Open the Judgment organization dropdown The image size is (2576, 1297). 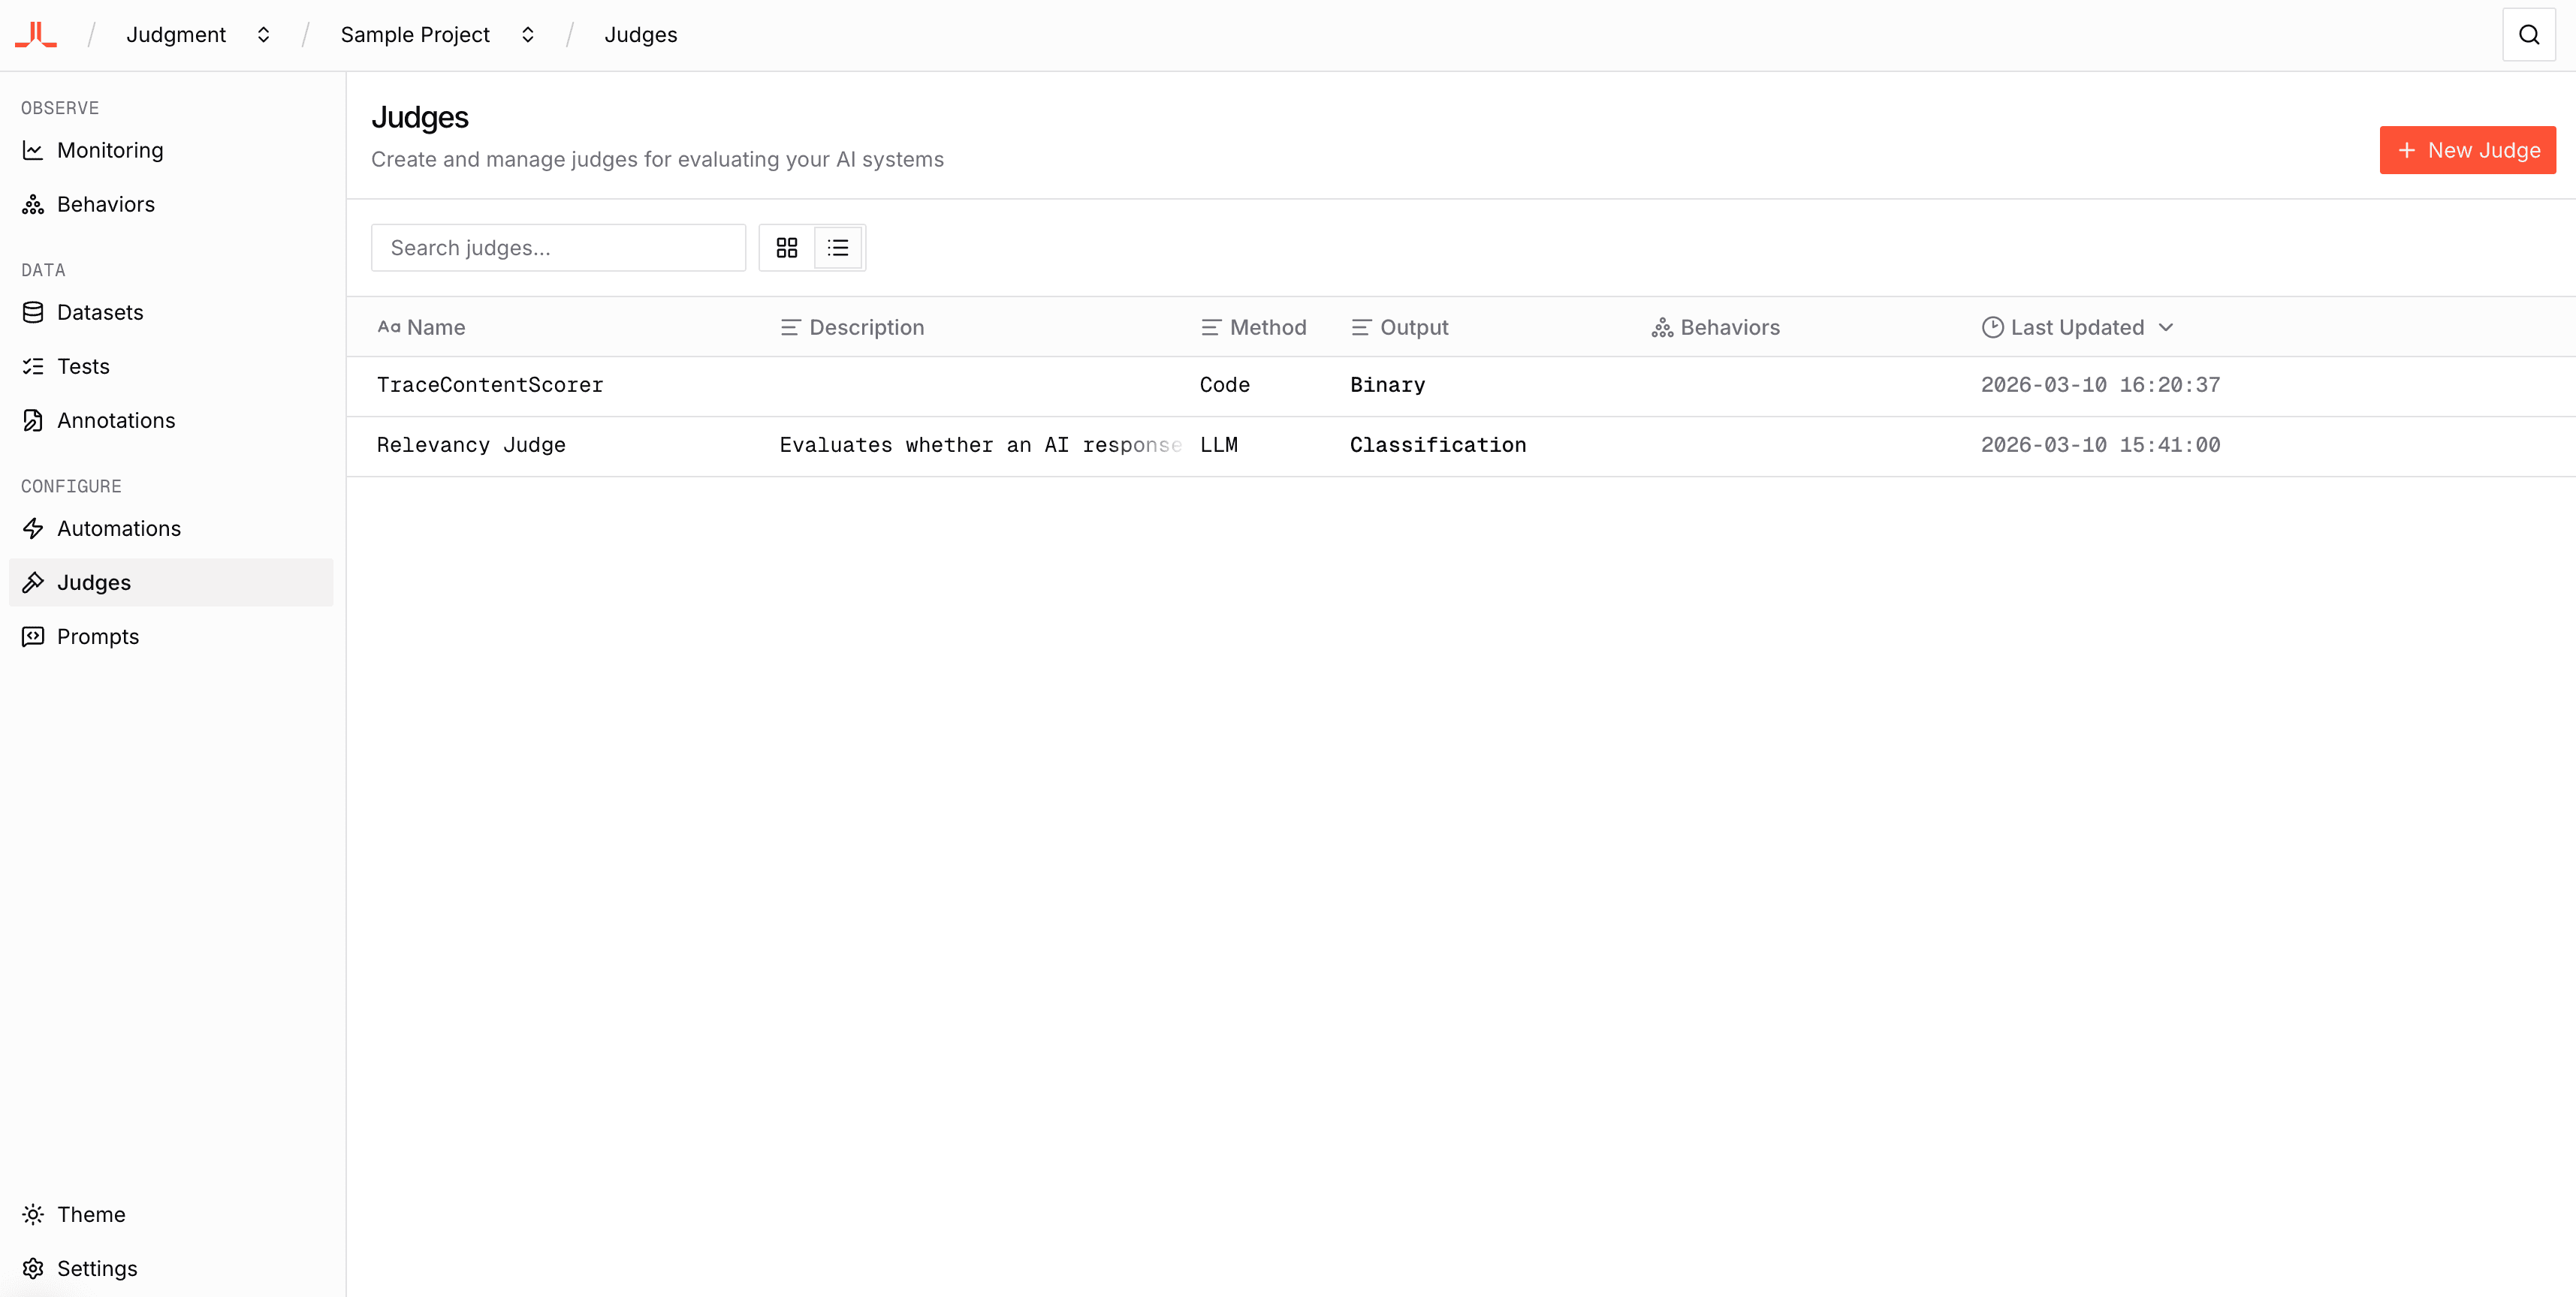pyautogui.click(x=264, y=34)
